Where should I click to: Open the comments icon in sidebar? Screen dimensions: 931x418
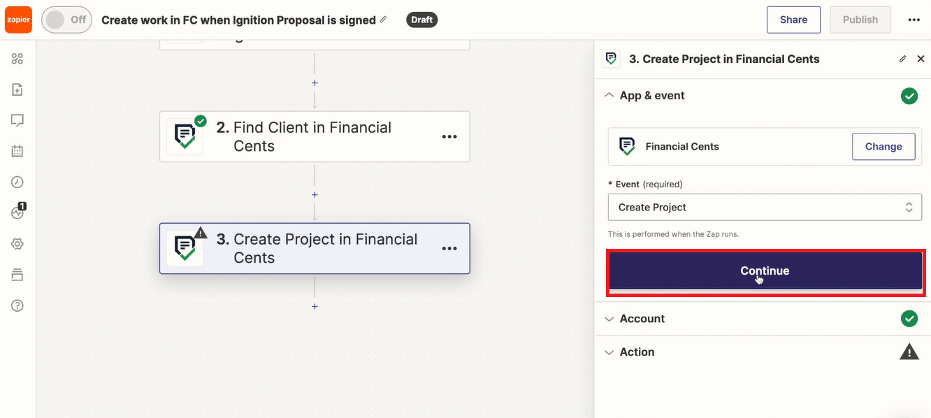(x=17, y=120)
